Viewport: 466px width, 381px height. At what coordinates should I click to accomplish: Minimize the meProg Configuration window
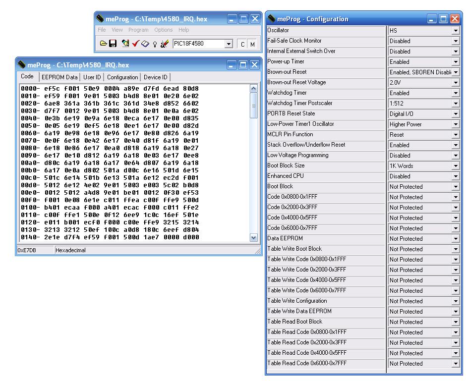pos(431,19)
